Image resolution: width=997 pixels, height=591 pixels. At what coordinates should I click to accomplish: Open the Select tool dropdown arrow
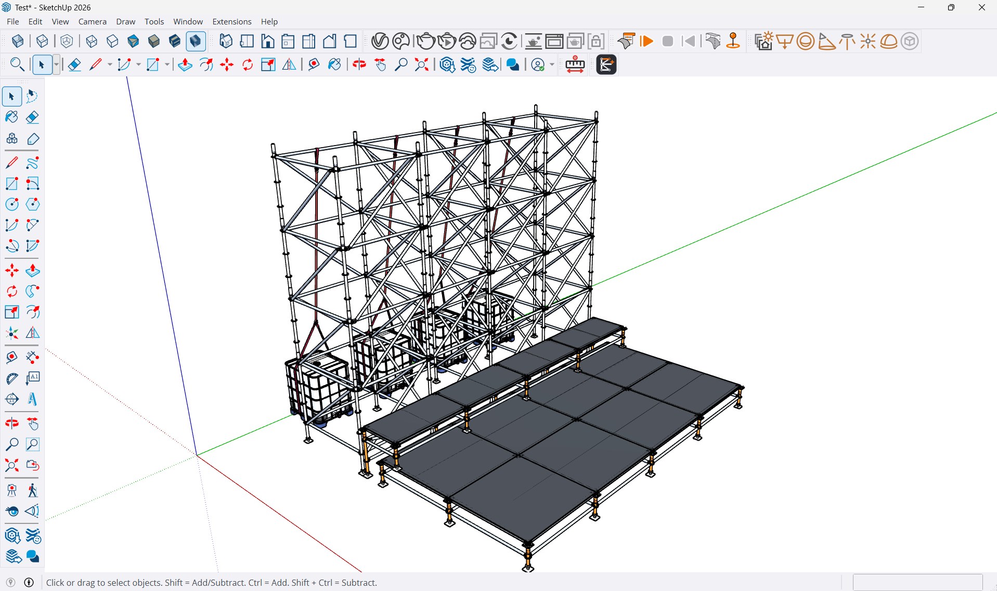pyautogui.click(x=57, y=64)
